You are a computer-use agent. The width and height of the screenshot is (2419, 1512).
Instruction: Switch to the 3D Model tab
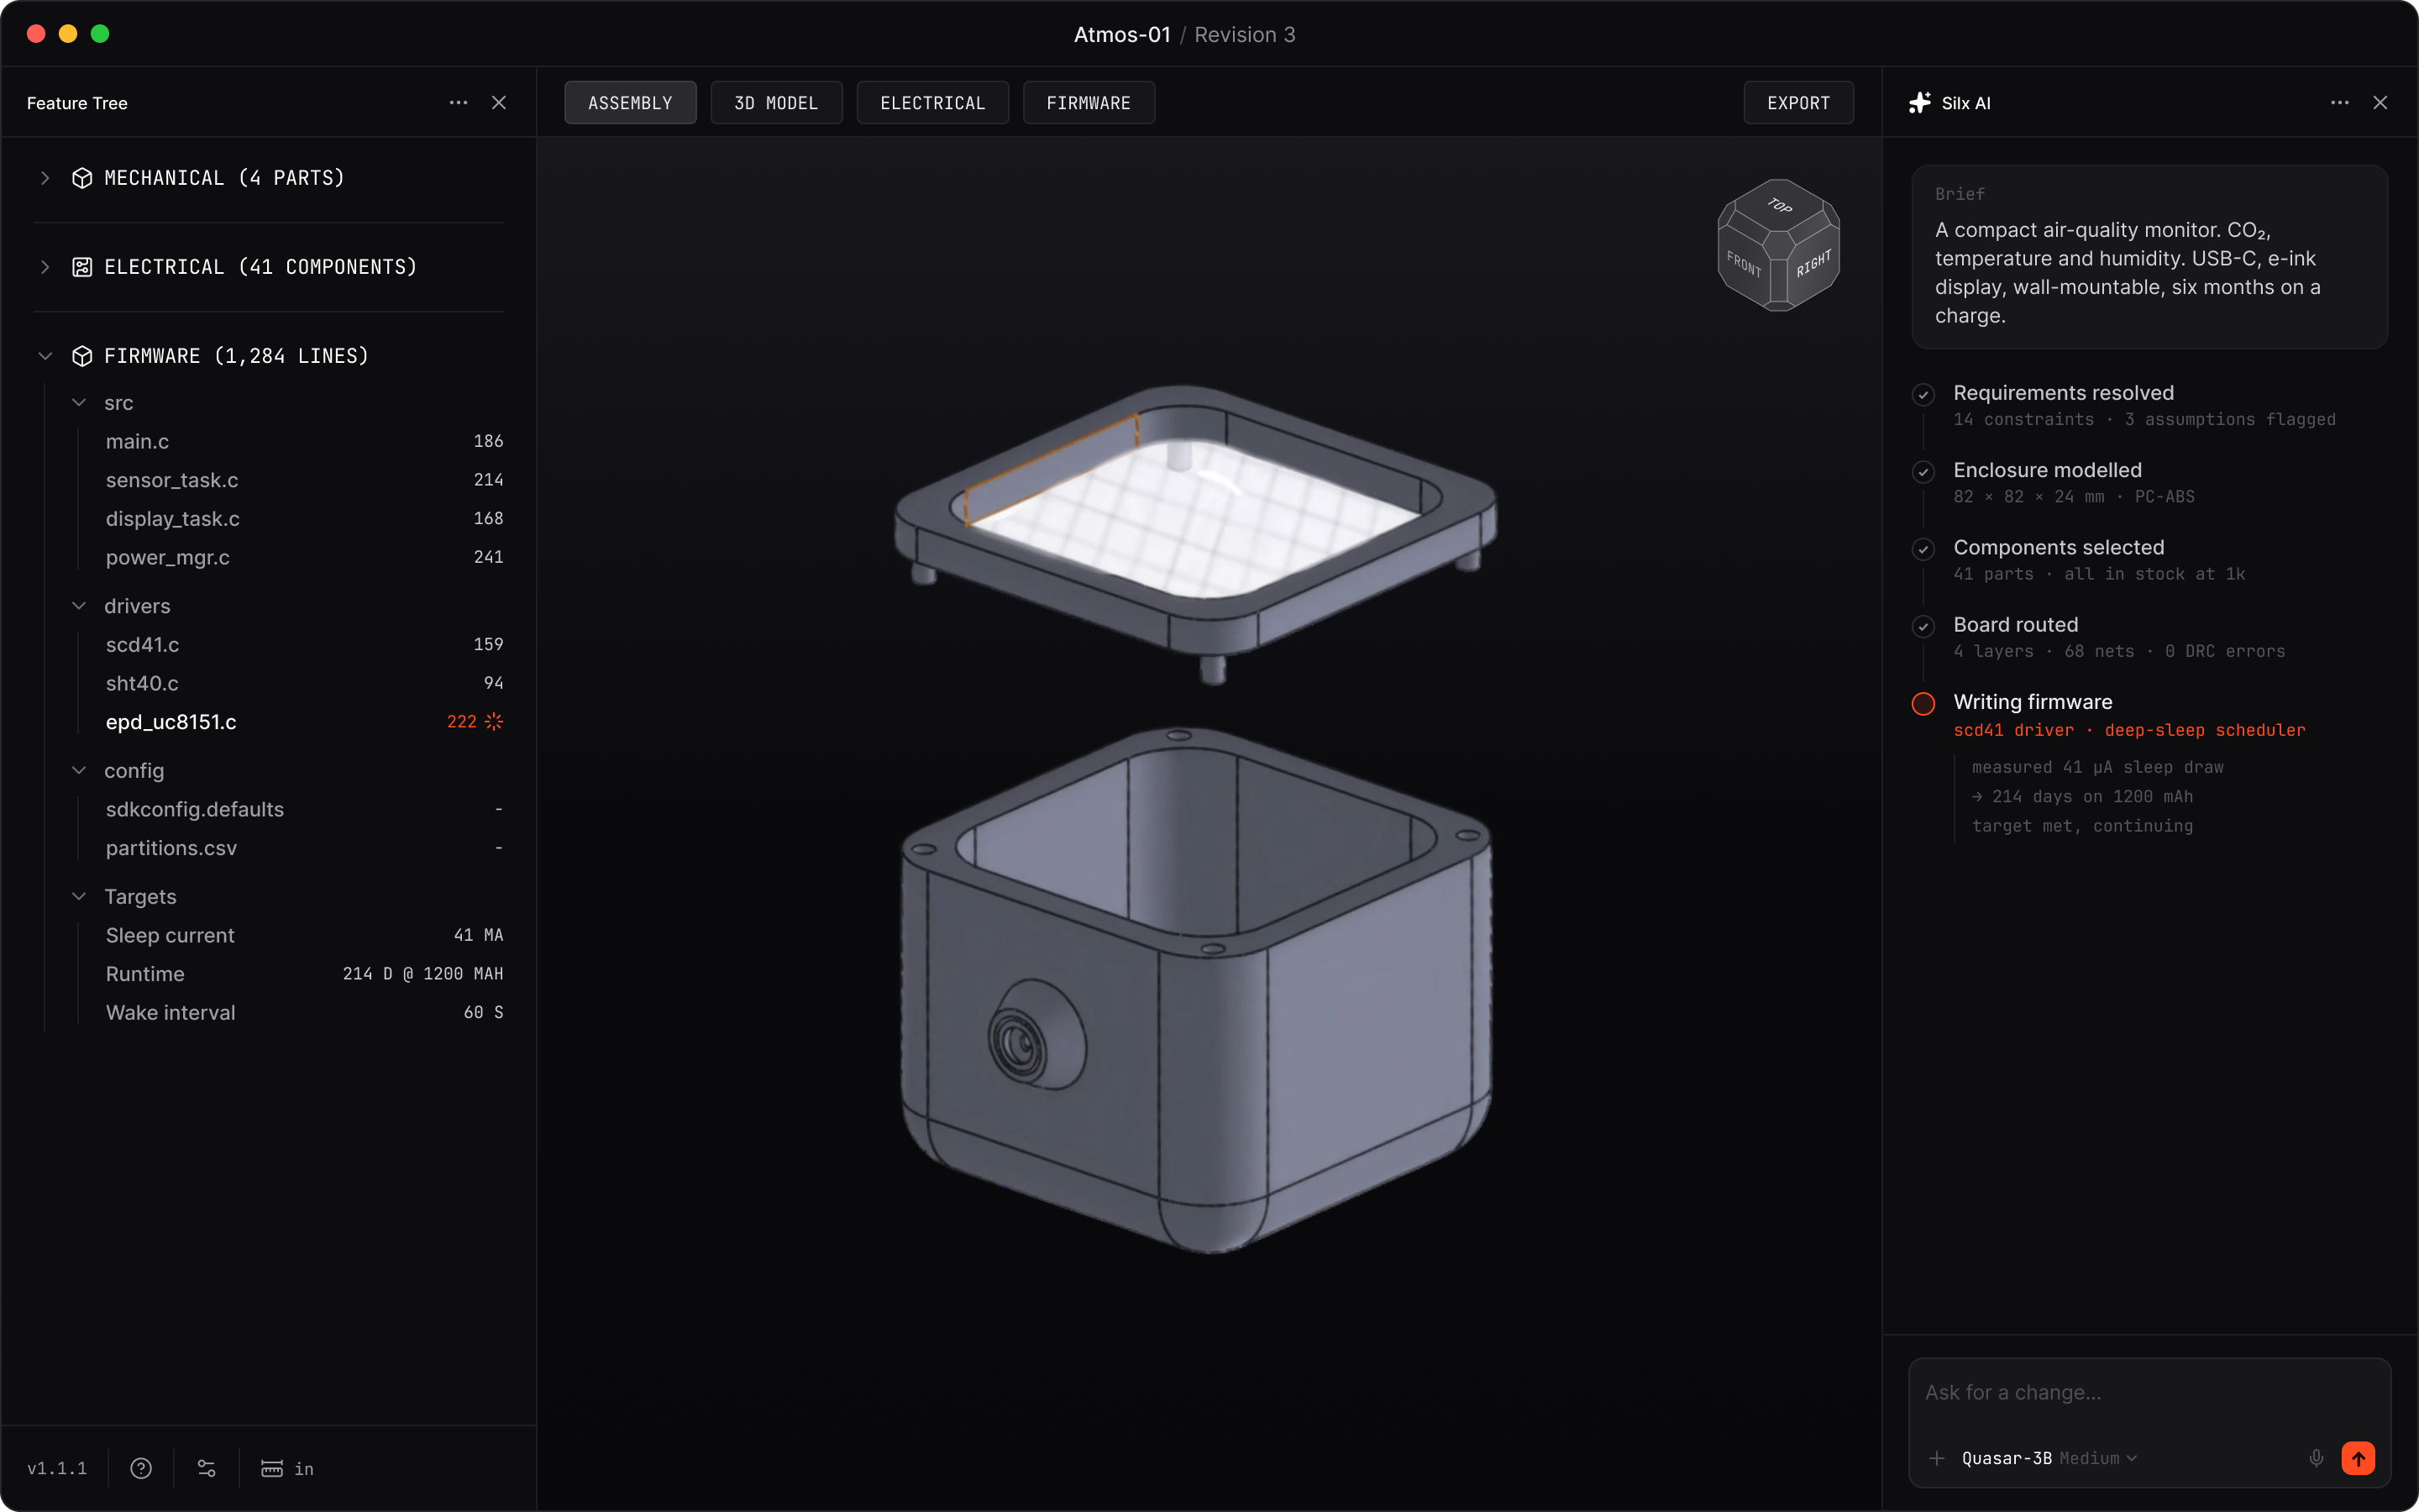776,102
